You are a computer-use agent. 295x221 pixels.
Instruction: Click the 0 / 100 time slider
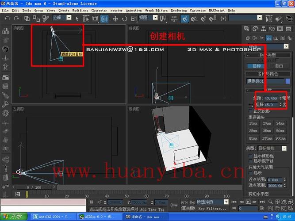point(34,187)
